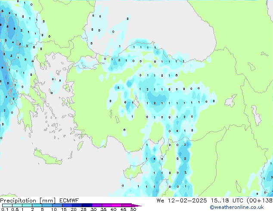The height and width of the screenshot is (211, 273).
Task: Click the "20" legend scale label
Action: pos(74,209)
